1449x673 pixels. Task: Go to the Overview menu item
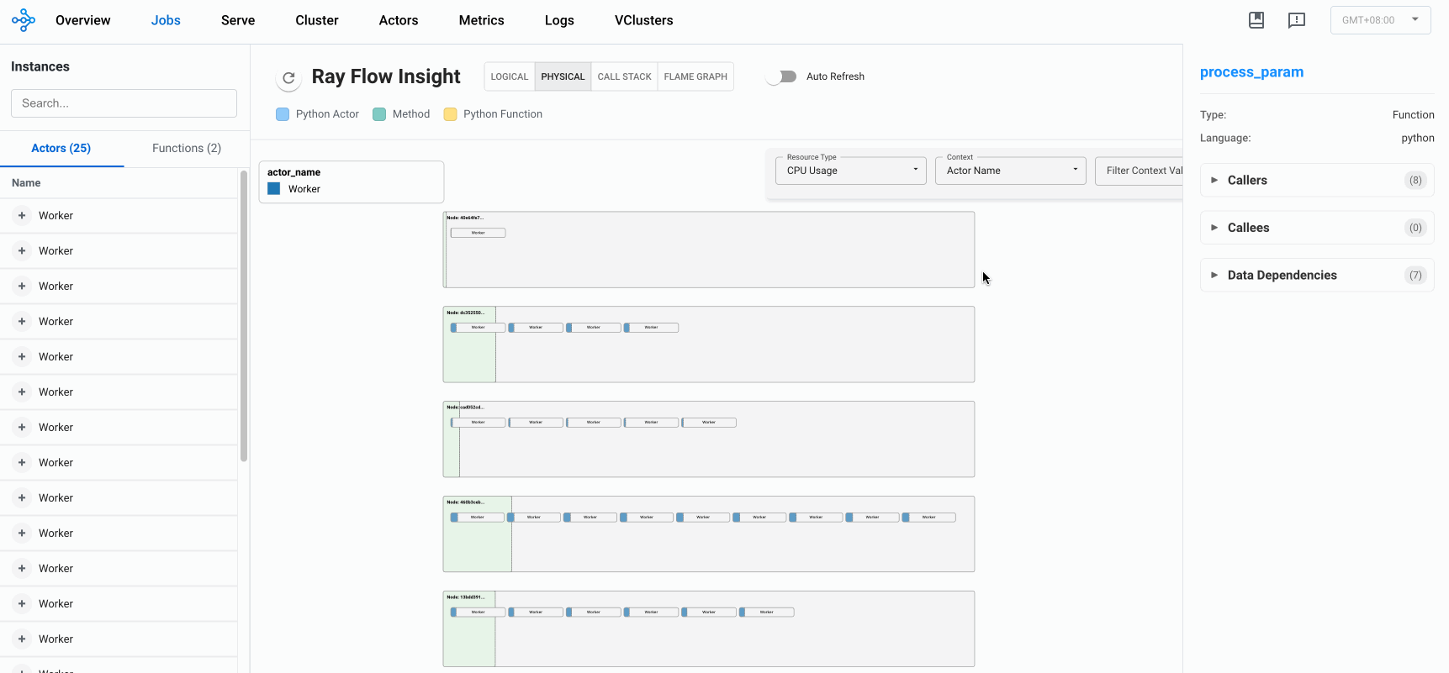(82, 20)
